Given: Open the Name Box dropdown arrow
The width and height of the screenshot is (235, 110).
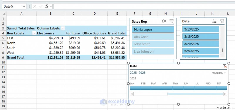Looking at the screenshot, I should [x=24, y=6].
